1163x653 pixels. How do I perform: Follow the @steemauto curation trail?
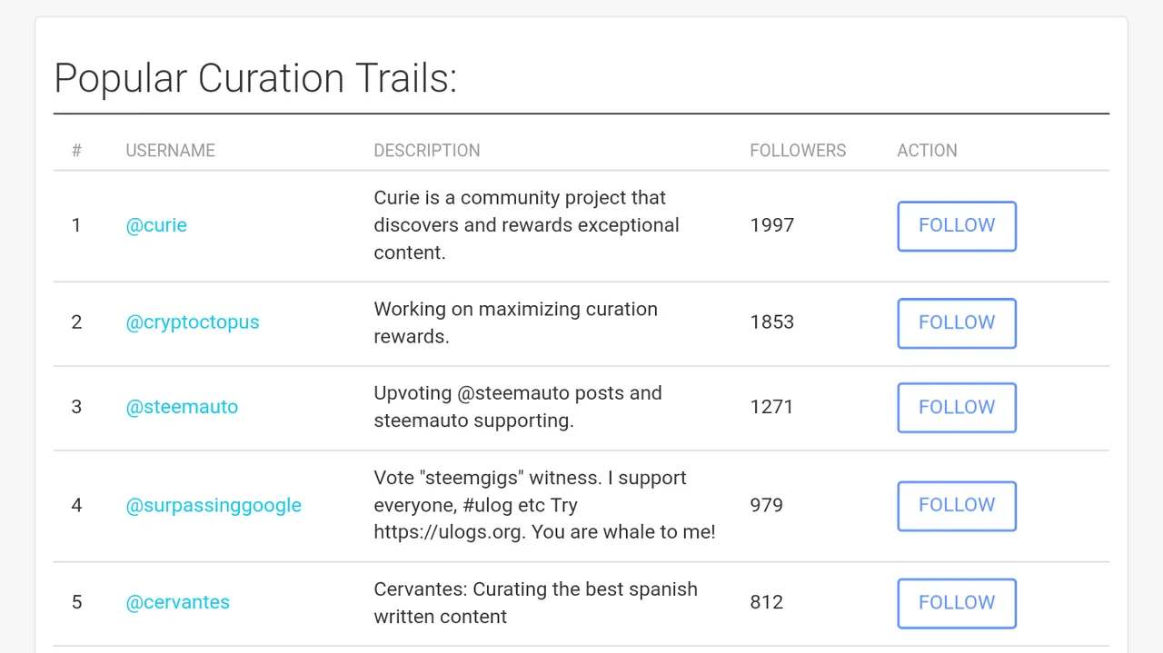tap(957, 408)
